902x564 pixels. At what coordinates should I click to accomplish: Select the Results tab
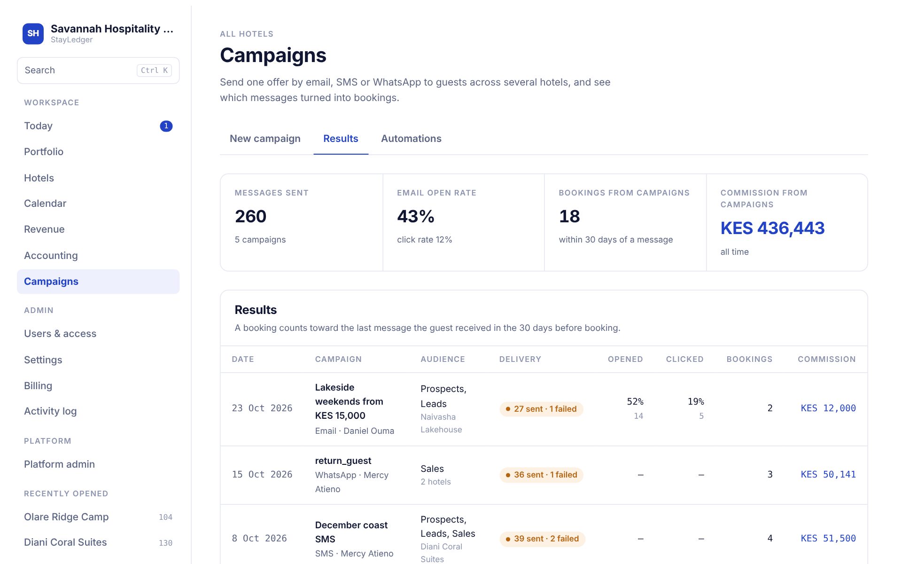point(341,139)
